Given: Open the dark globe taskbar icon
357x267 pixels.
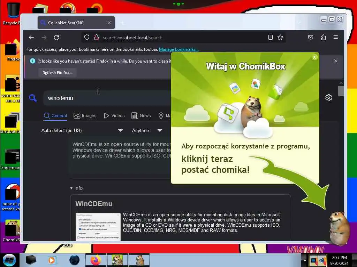Looking at the screenshot, I should [75, 260].
